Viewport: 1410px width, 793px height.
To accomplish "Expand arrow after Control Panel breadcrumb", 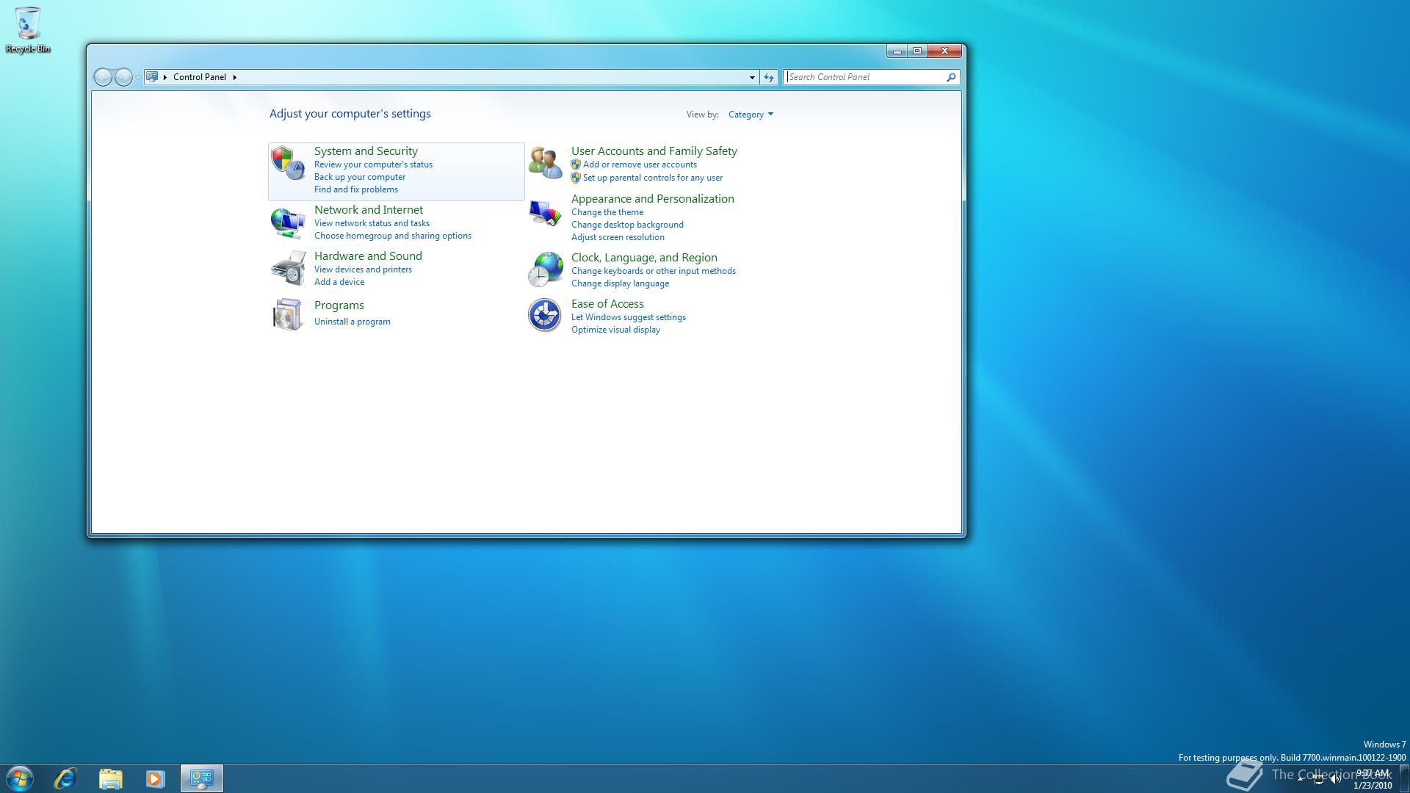I will click(x=234, y=77).
